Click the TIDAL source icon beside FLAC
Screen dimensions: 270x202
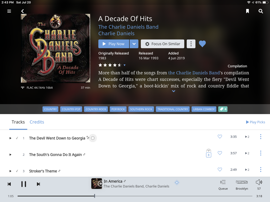(x=23, y=88)
